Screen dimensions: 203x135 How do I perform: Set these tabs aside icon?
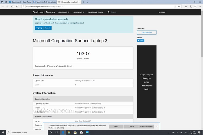click(x=6, y=2)
